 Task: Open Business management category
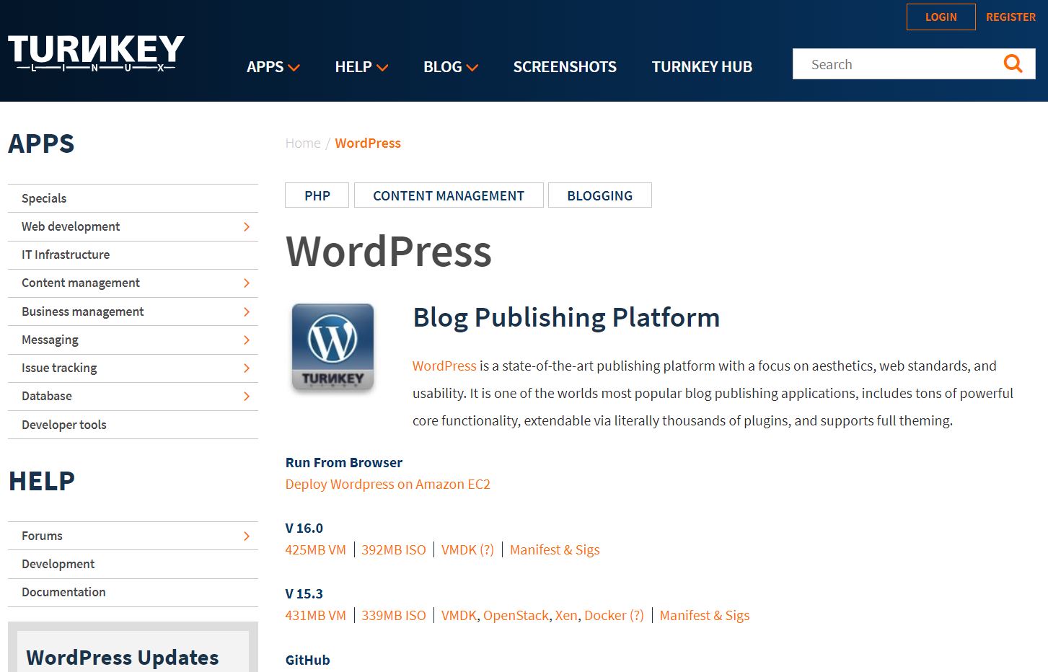(x=83, y=311)
